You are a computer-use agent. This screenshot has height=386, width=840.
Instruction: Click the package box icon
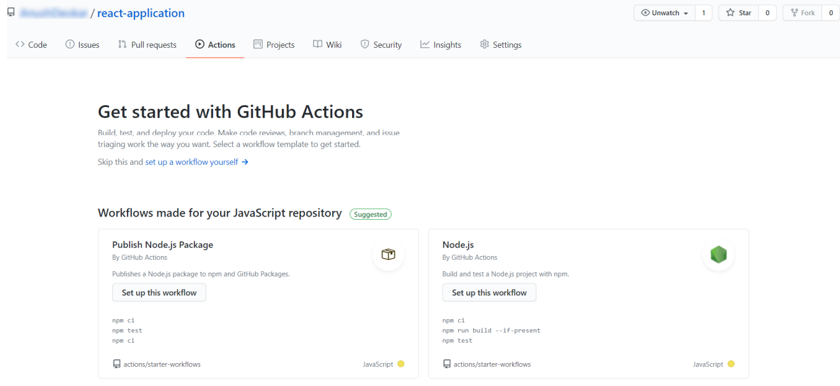pyautogui.click(x=388, y=255)
